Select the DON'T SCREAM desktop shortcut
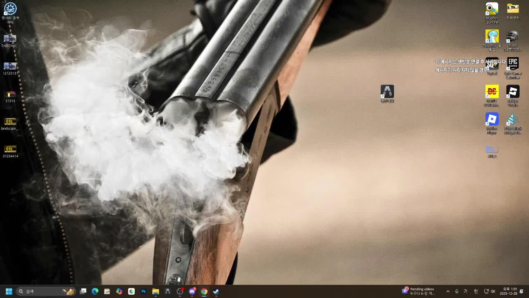This screenshot has height=298, width=529. (x=492, y=96)
